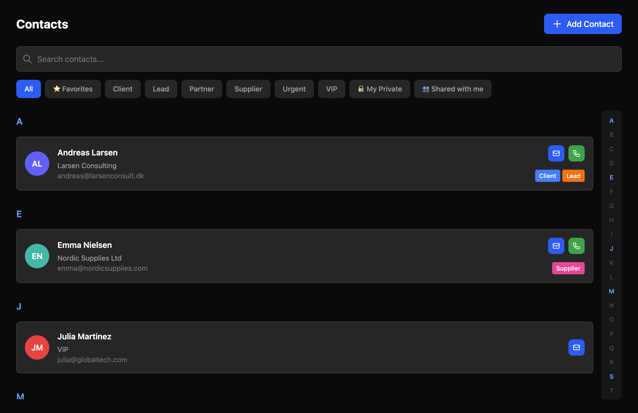Click the email icon on Julia Martinez's card
This screenshot has height=413, width=638.
[576, 348]
